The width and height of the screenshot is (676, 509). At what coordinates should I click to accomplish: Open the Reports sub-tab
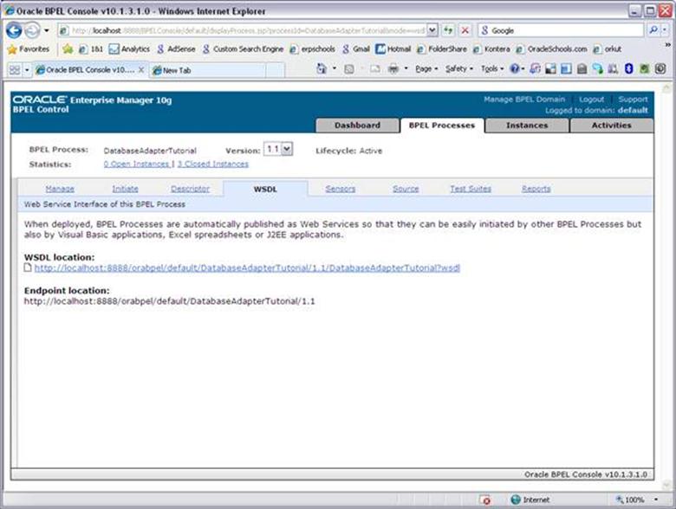click(536, 189)
